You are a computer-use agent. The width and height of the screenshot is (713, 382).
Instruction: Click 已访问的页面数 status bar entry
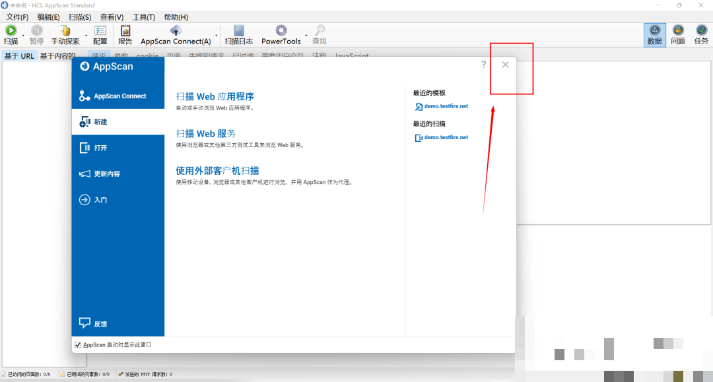[x=26, y=374]
